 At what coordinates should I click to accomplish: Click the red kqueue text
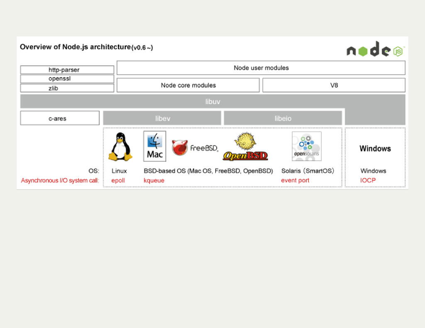[154, 180]
